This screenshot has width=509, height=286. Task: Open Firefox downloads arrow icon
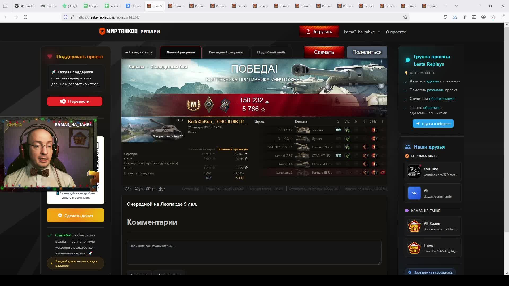coord(455,17)
